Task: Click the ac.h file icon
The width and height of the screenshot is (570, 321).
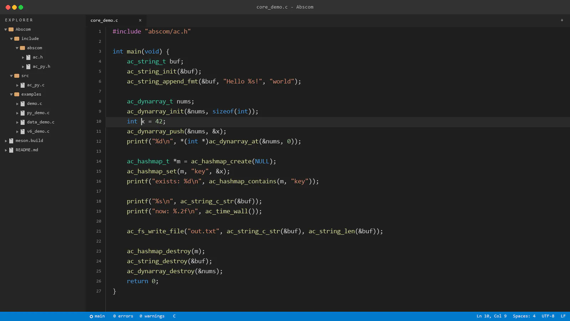Action: [x=28, y=57]
